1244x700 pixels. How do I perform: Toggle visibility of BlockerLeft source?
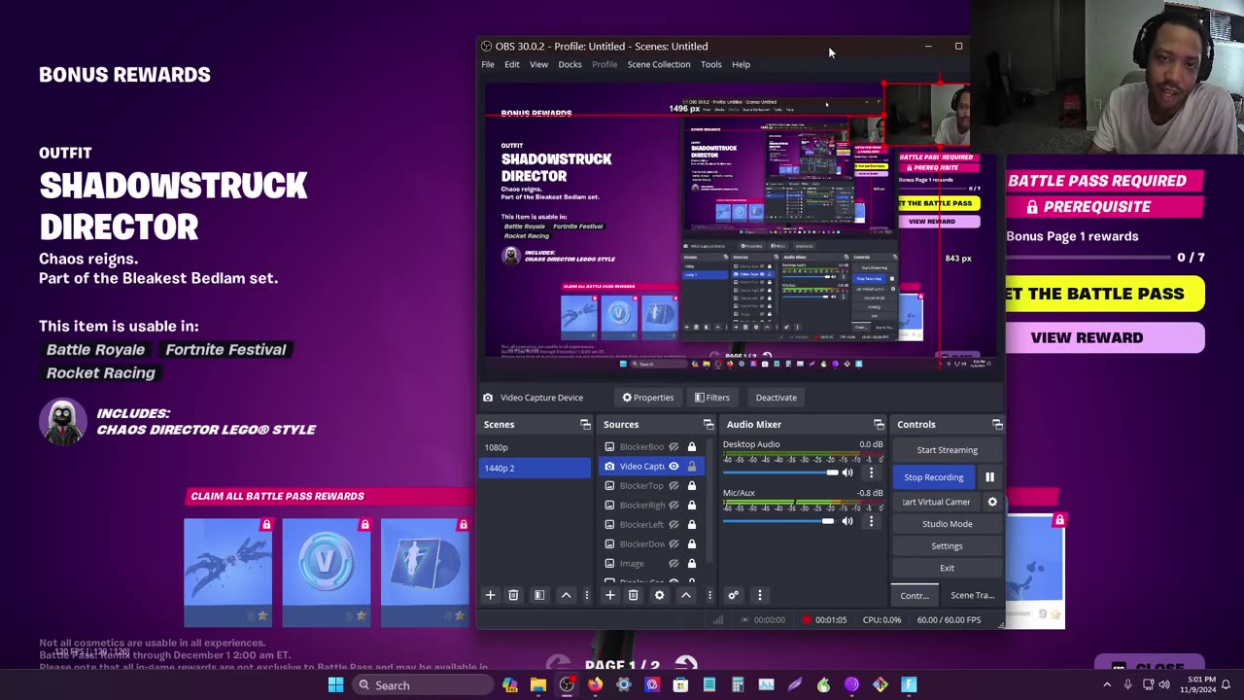674,525
